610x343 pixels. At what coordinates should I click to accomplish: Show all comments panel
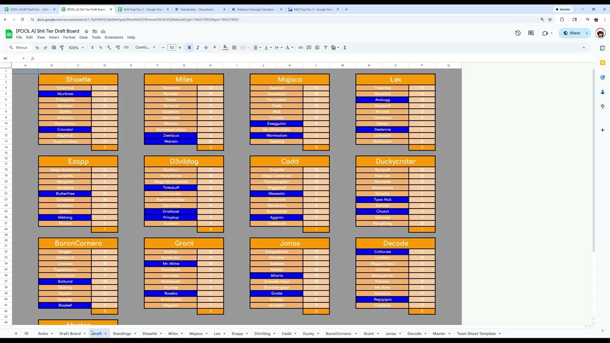pyautogui.click(x=531, y=33)
